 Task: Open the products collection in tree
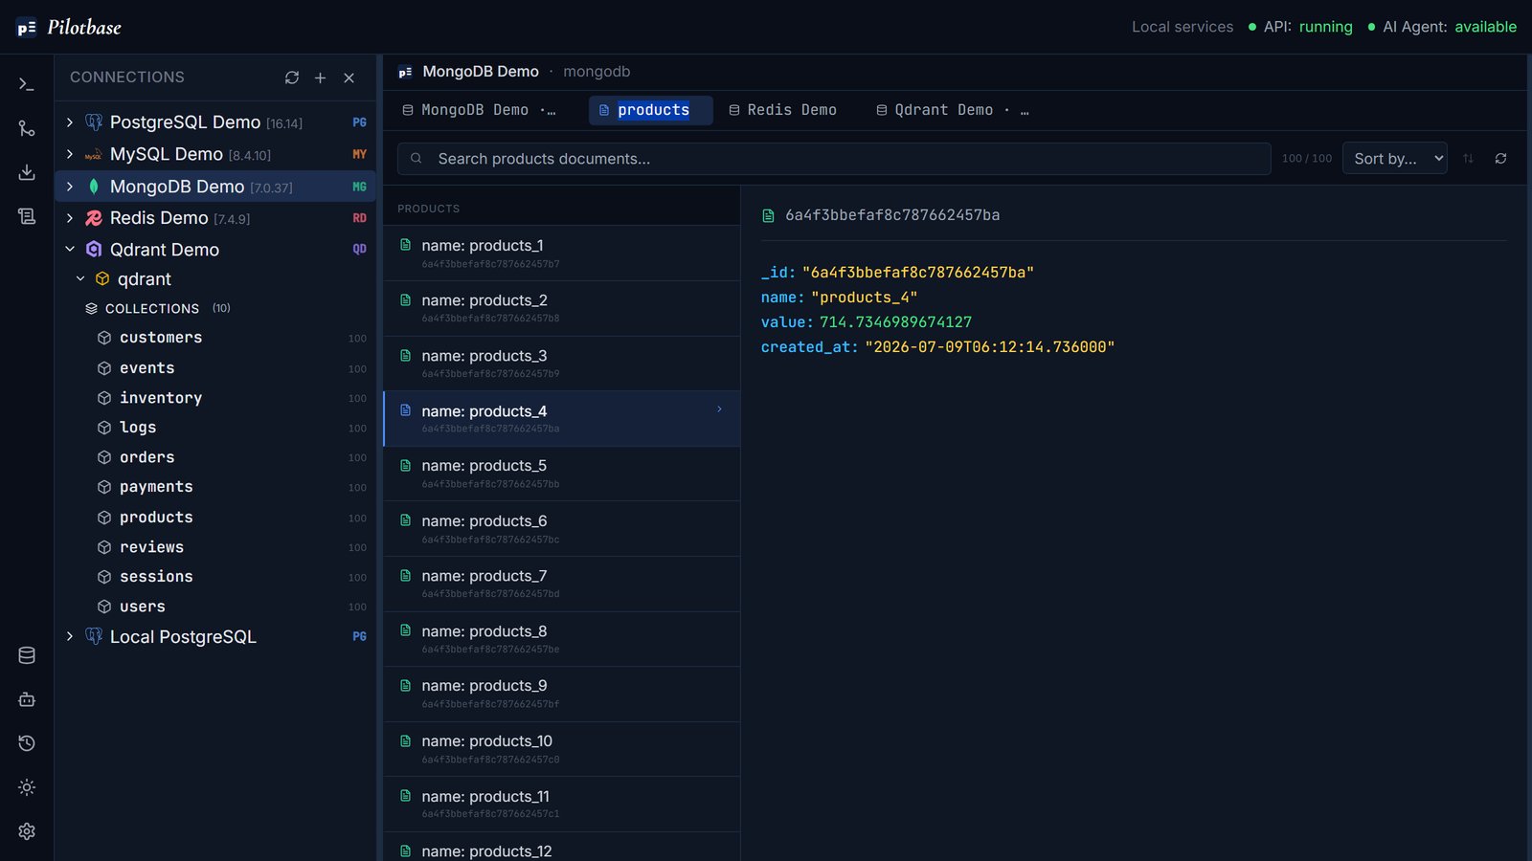pyautogui.click(x=156, y=518)
